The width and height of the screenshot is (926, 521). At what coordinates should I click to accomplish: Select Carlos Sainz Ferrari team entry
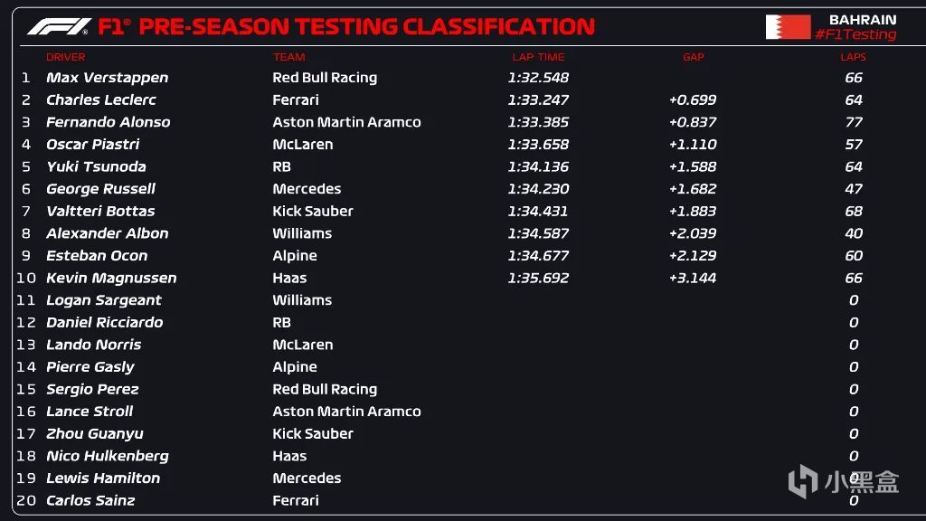tap(296, 501)
